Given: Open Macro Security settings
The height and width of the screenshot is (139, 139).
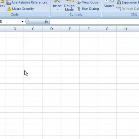Looking at the screenshot, I should (20, 9).
